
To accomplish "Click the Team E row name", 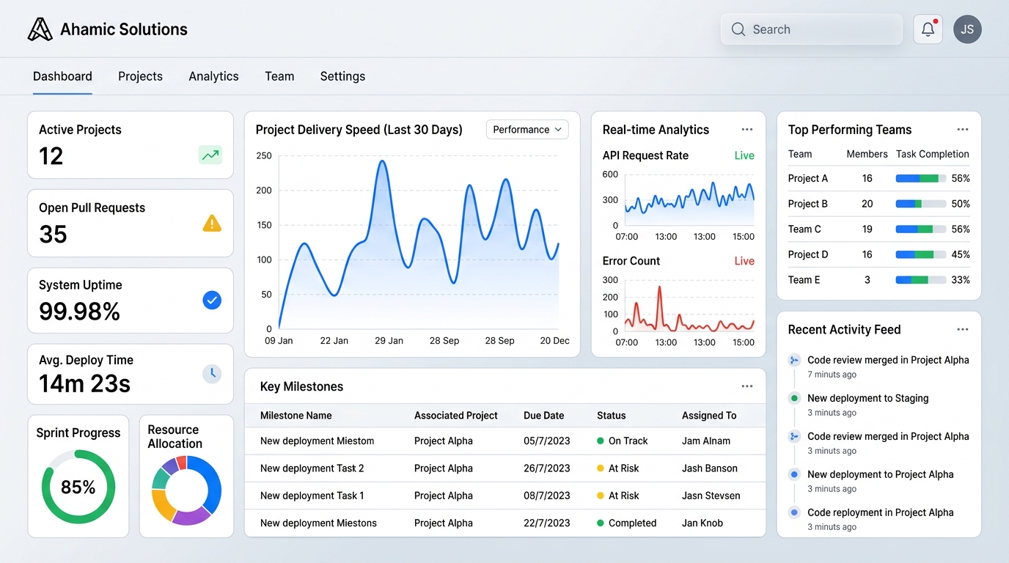I will 804,280.
